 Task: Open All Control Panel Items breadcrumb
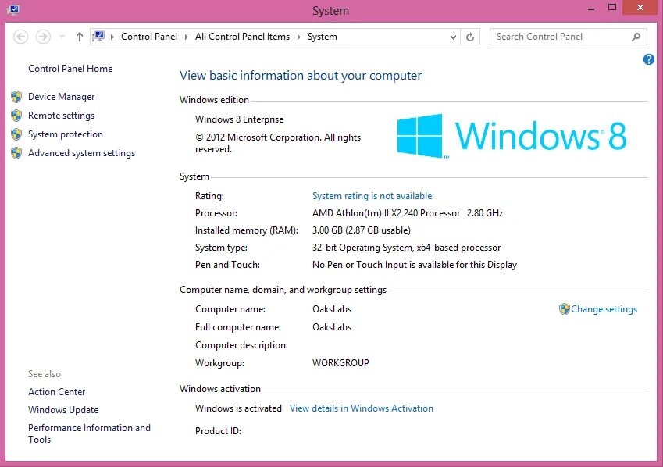(x=242, y=37)
